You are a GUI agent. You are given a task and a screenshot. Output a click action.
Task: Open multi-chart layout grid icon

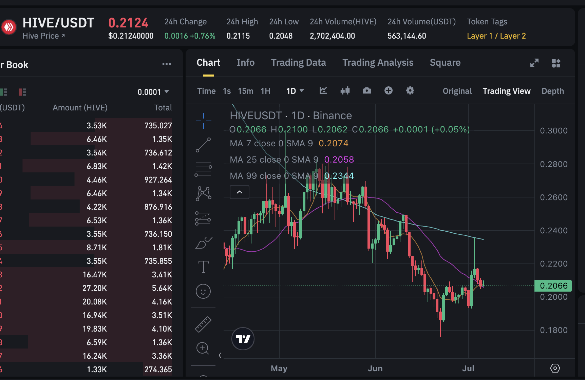(556, 63)
